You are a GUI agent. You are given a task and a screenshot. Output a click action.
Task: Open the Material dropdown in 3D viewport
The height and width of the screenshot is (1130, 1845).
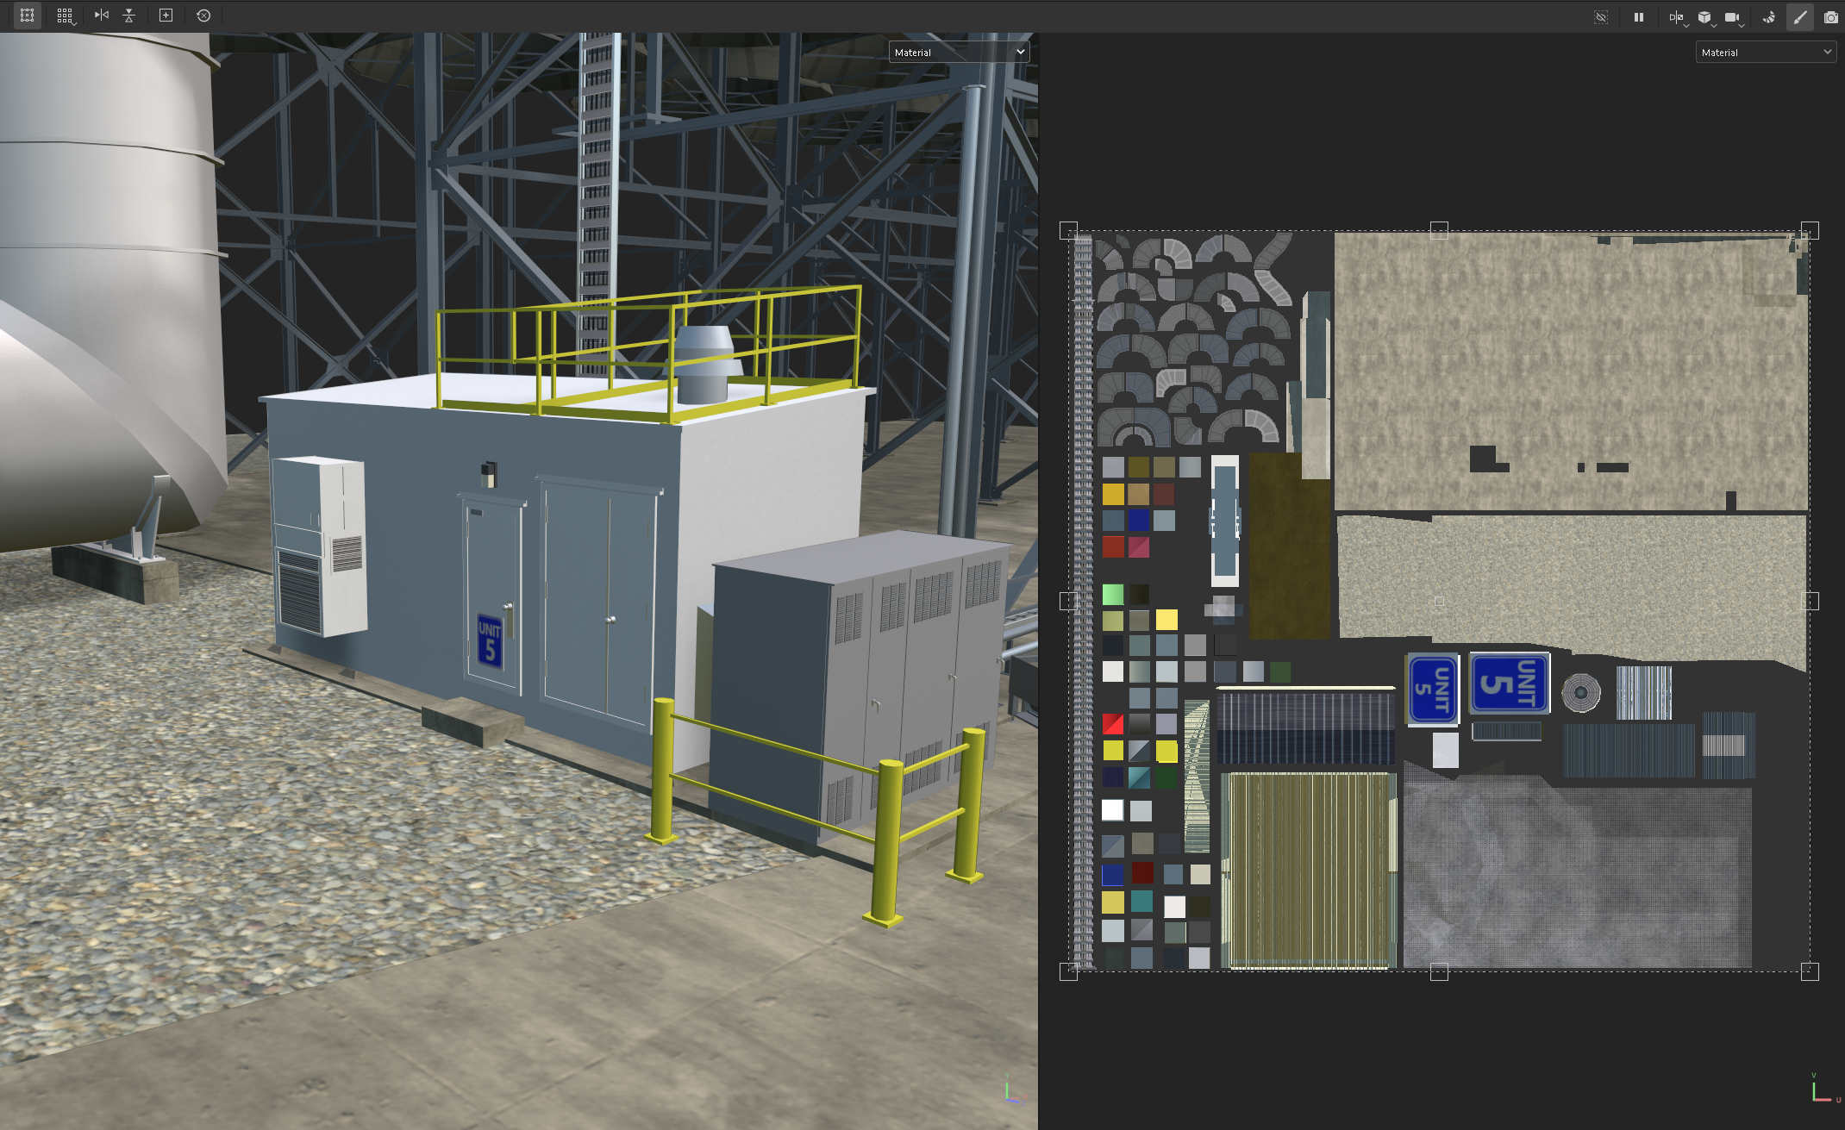coord(958,52)
